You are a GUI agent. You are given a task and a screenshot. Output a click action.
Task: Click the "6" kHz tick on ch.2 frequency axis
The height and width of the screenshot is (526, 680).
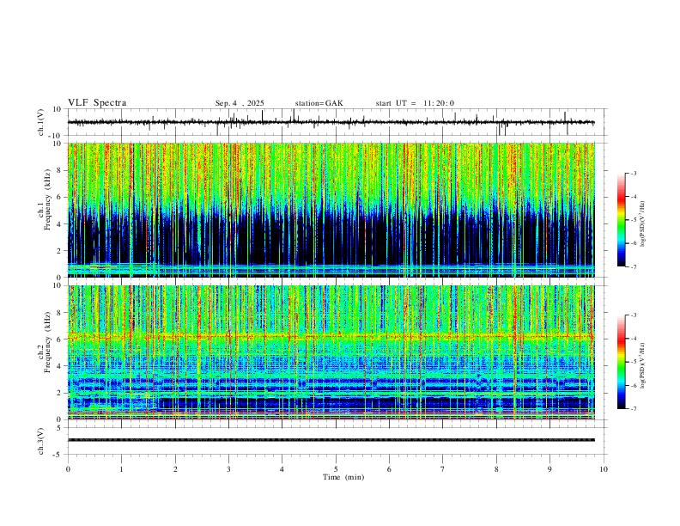pyautogui.click(x=59, y=339)
